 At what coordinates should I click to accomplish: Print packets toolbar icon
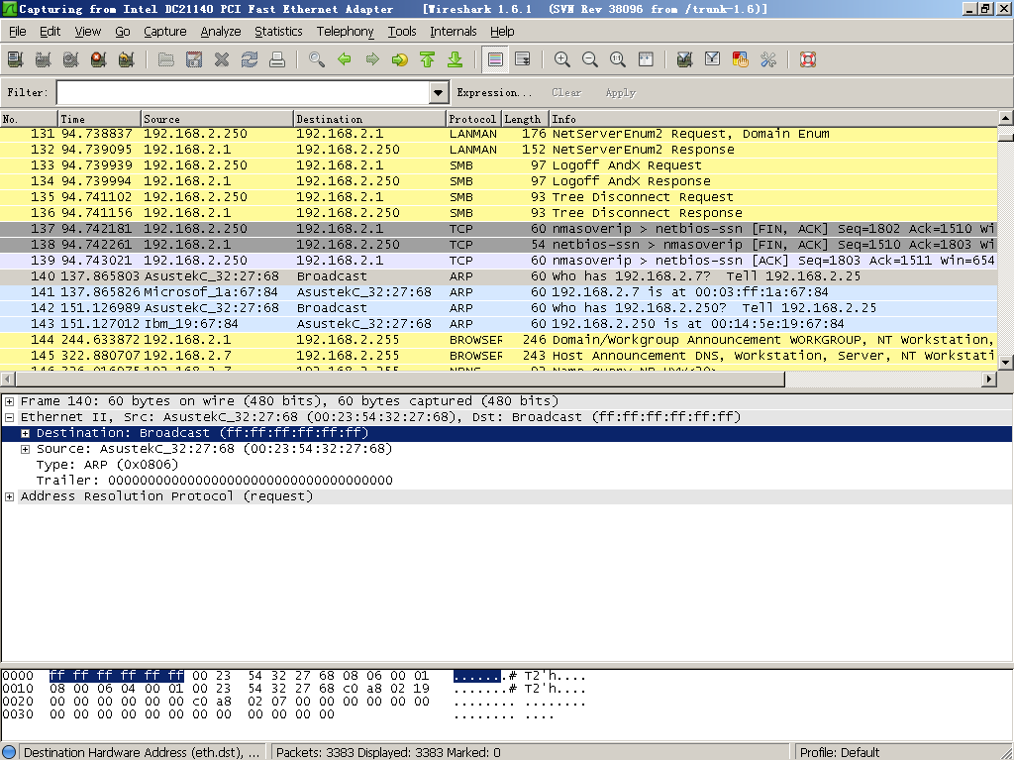[277, 60]
